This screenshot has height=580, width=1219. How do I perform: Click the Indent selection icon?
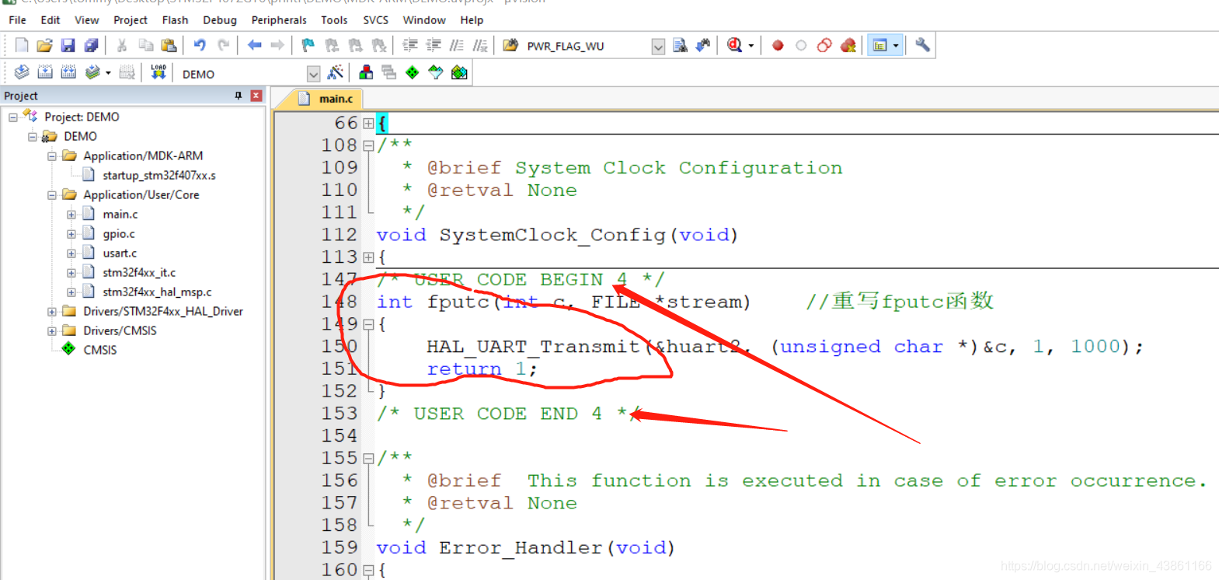point(410,46)
